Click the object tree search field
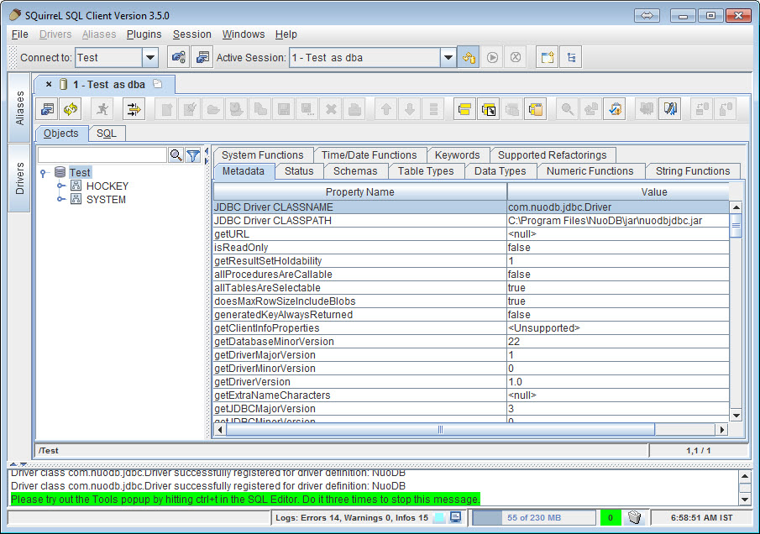 (x=102, y=155)
